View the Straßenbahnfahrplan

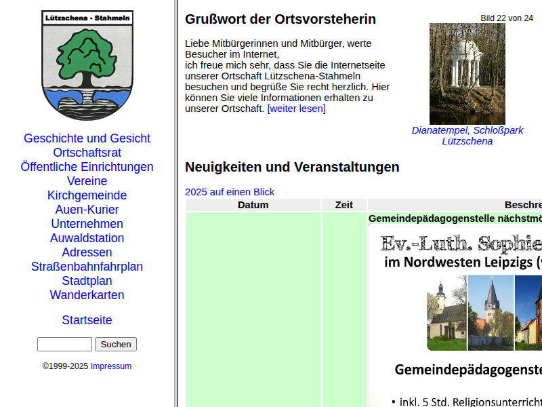[x=87, y=267]
